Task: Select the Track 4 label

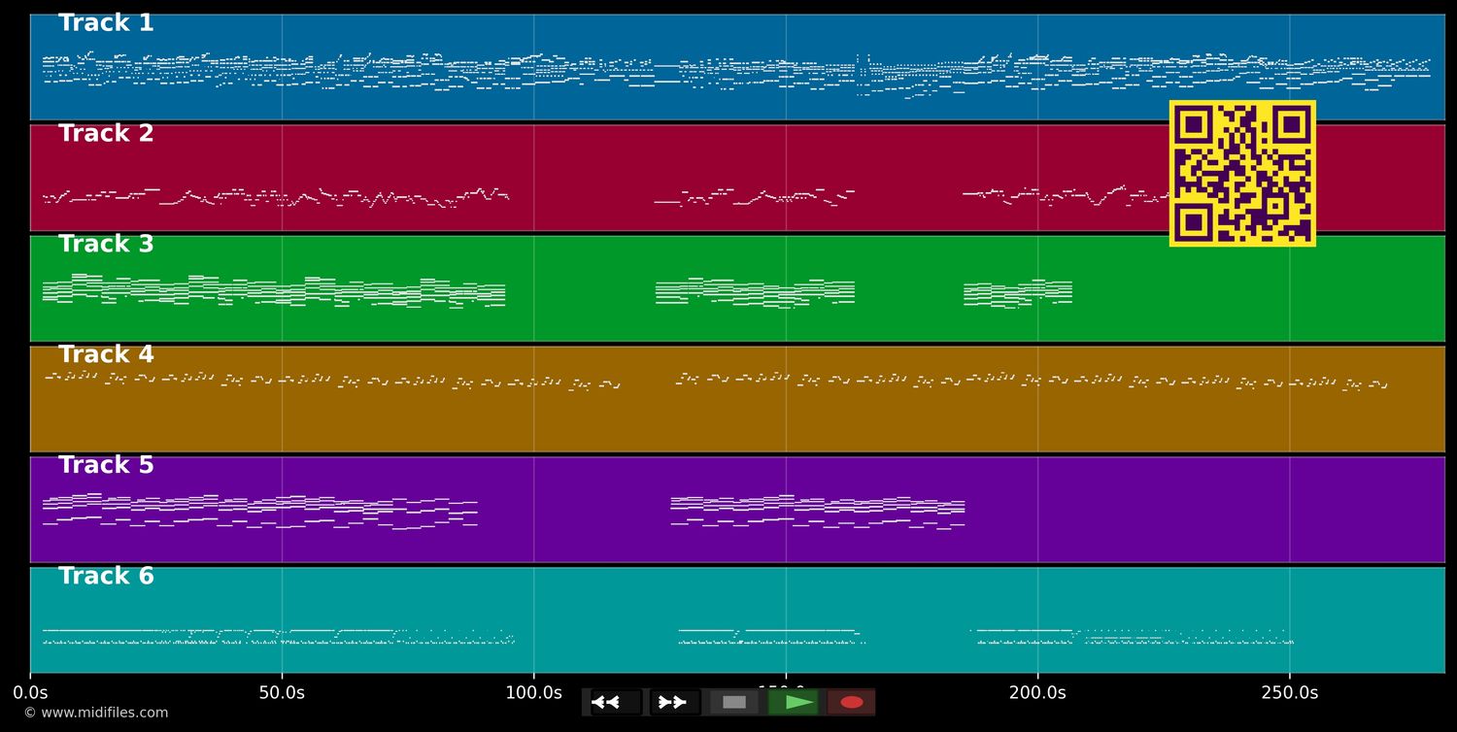Action: (x=106, y=355)
